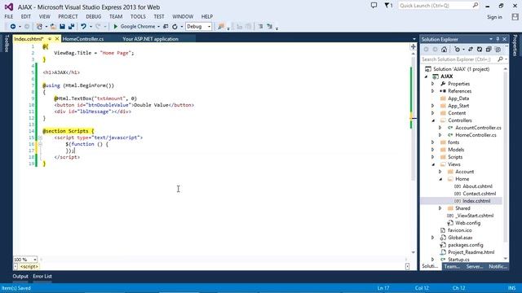Open the Error List tab

point(42,277)
